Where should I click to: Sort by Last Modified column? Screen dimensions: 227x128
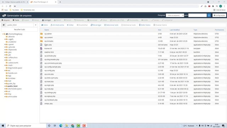click(x=175, y=30)
